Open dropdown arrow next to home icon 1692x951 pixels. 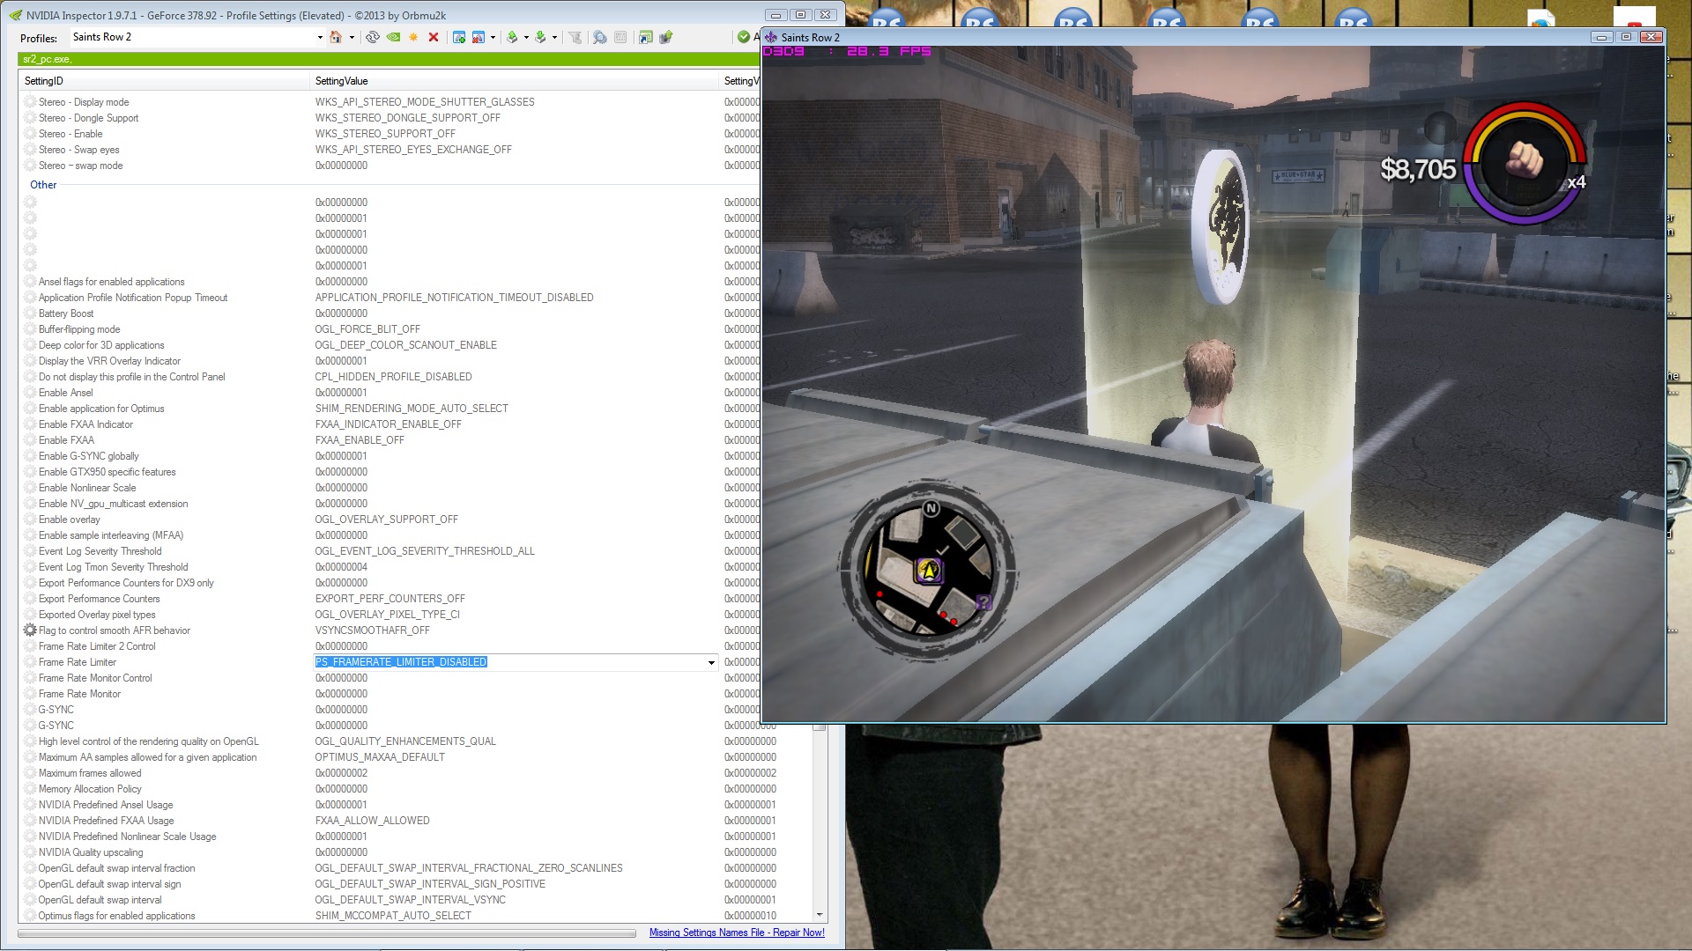tap(352, 37)
